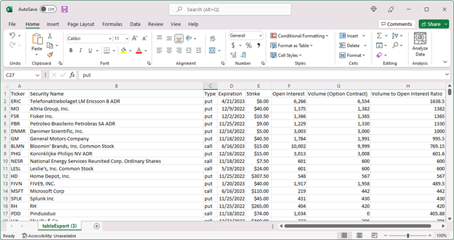Switch to Data tab
The height and width of the screenshot is (240, 454).
(135, 25)
